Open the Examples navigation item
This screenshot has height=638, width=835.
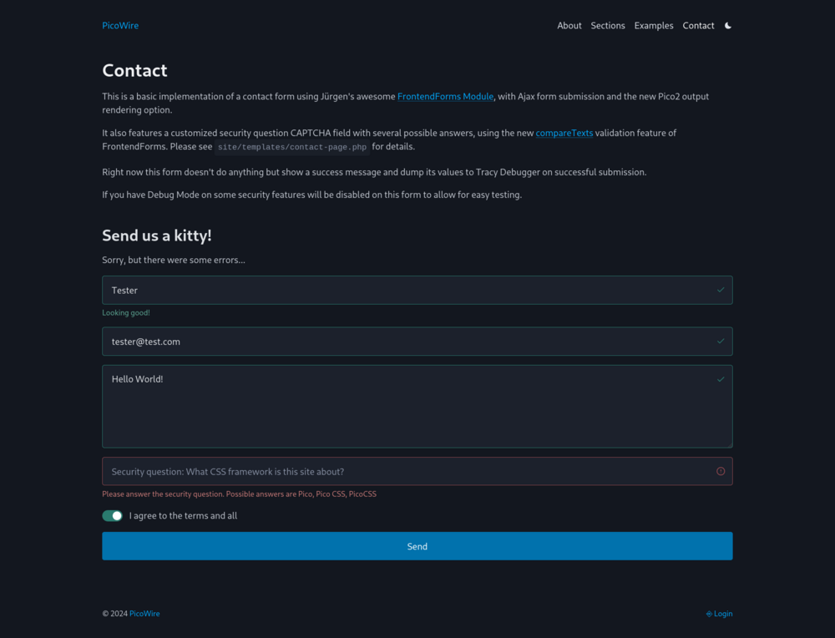click(653, 25)
